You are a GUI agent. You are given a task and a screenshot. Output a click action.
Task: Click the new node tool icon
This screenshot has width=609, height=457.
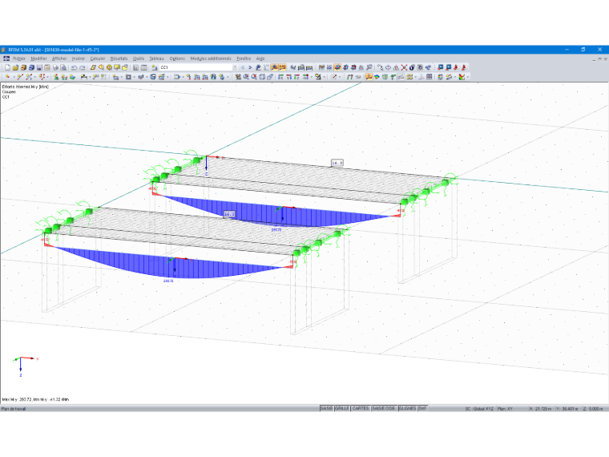pos(7,76)
